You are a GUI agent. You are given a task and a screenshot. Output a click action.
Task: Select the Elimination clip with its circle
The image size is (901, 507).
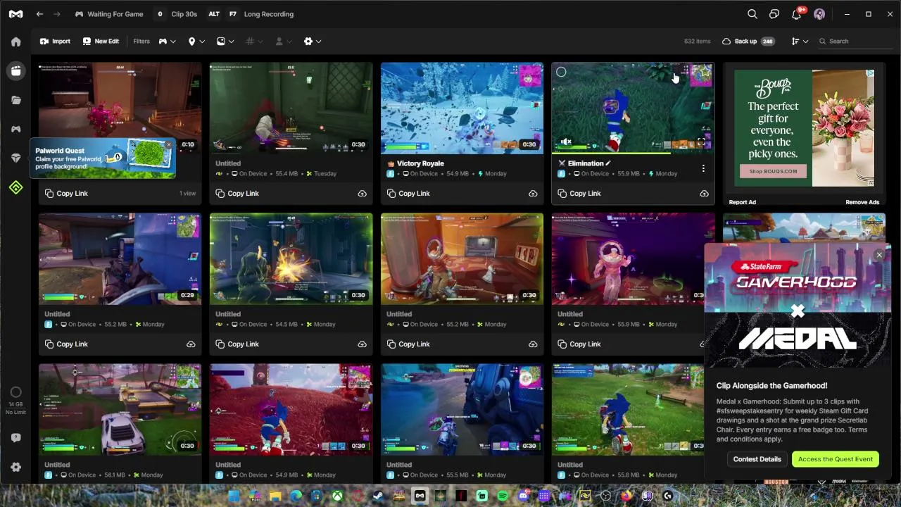(561, 72)
